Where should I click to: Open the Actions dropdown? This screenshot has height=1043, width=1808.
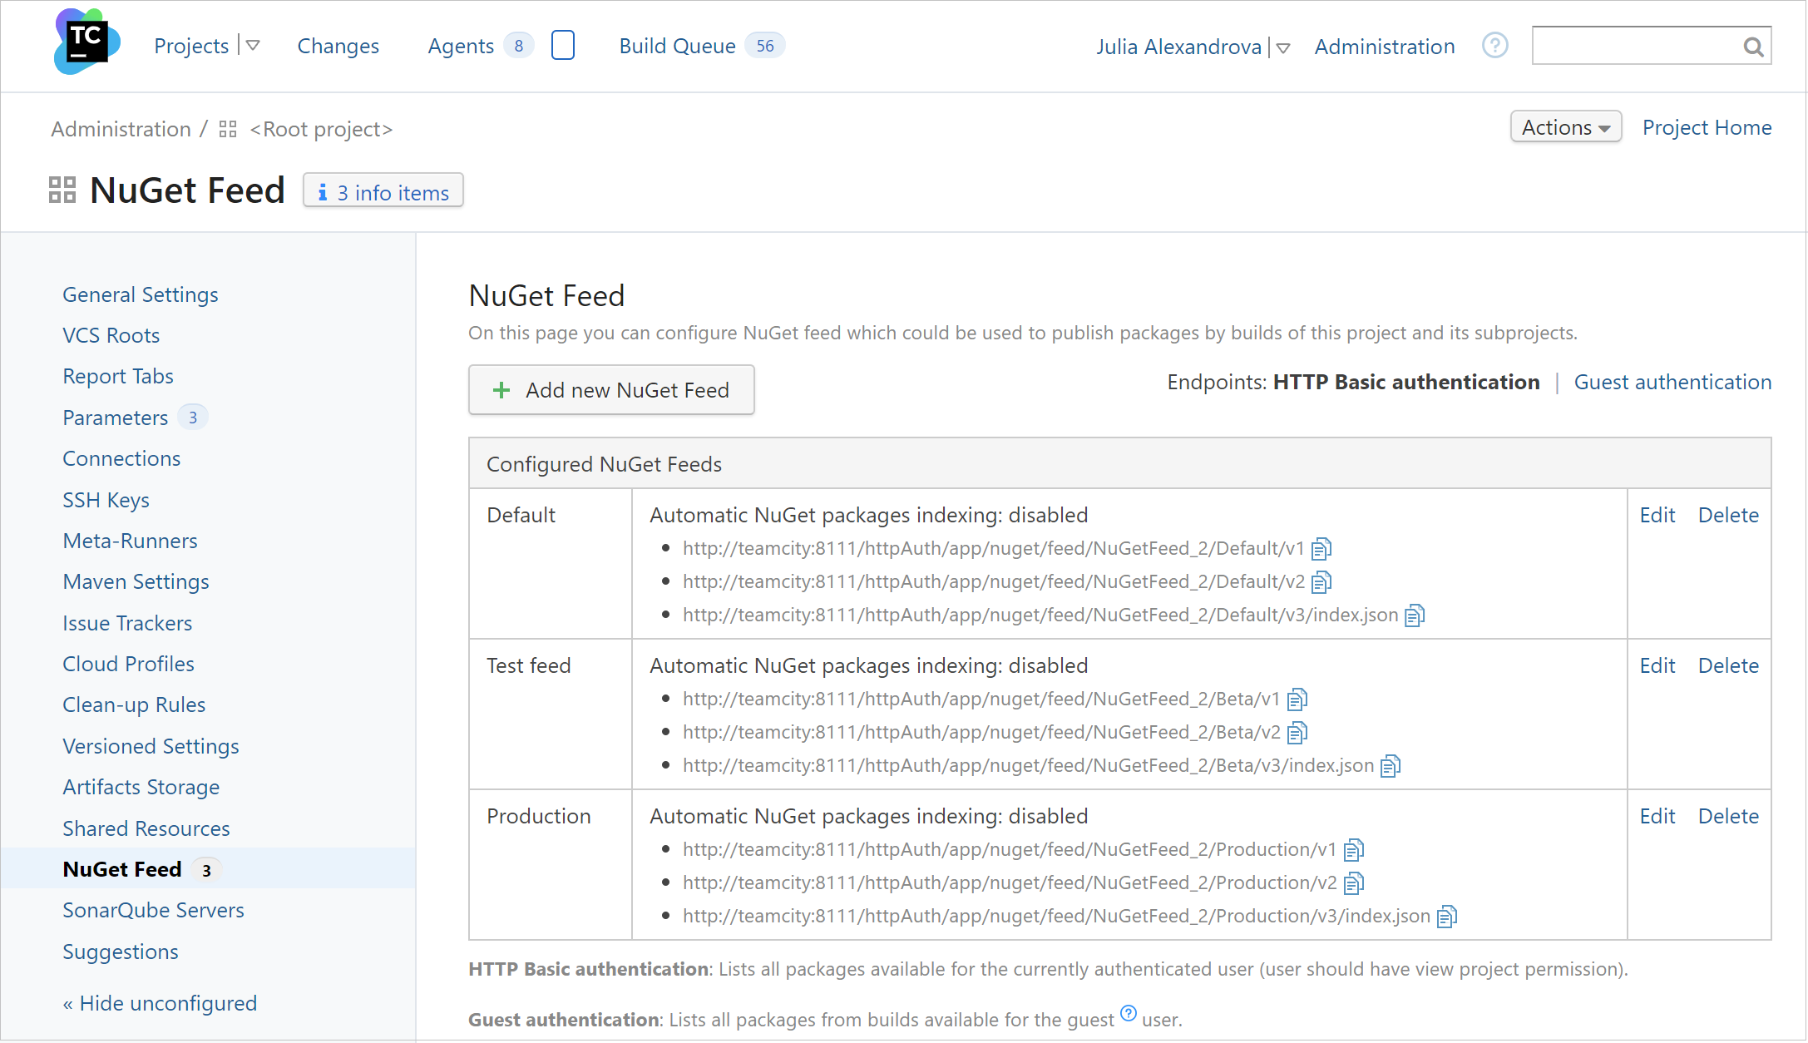(1566, 127)
